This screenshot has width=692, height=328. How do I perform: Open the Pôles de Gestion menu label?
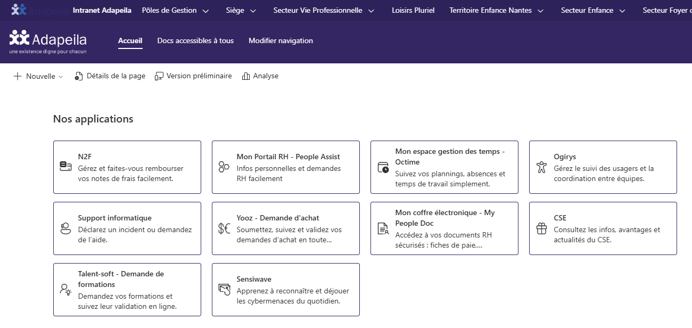pyautogui.click(x=169, y=10)
